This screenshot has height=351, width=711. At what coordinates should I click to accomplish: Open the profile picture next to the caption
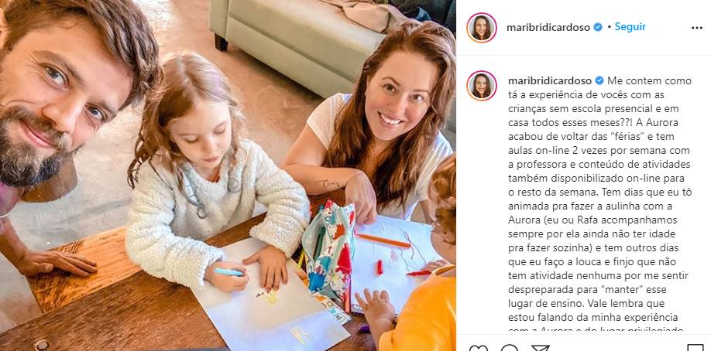(x=482, y=85)
